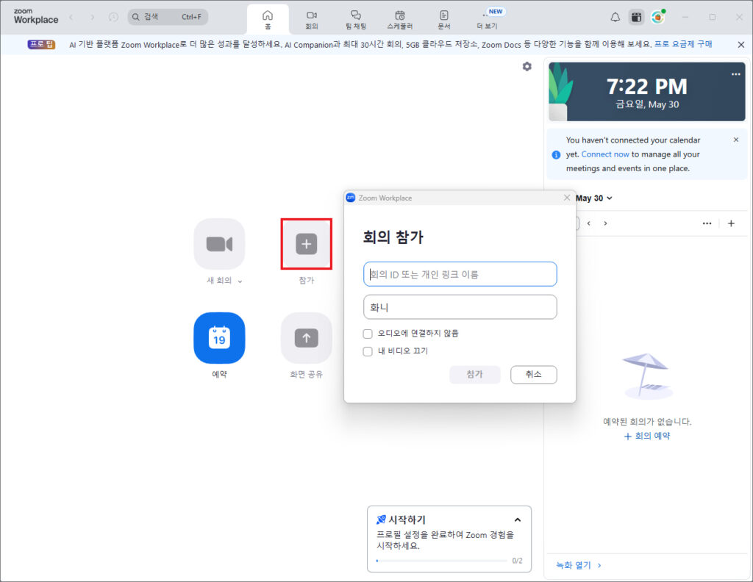This screenshot has width=753, height=582.
Task: Go back with navigation arrow
Action: 71,18
